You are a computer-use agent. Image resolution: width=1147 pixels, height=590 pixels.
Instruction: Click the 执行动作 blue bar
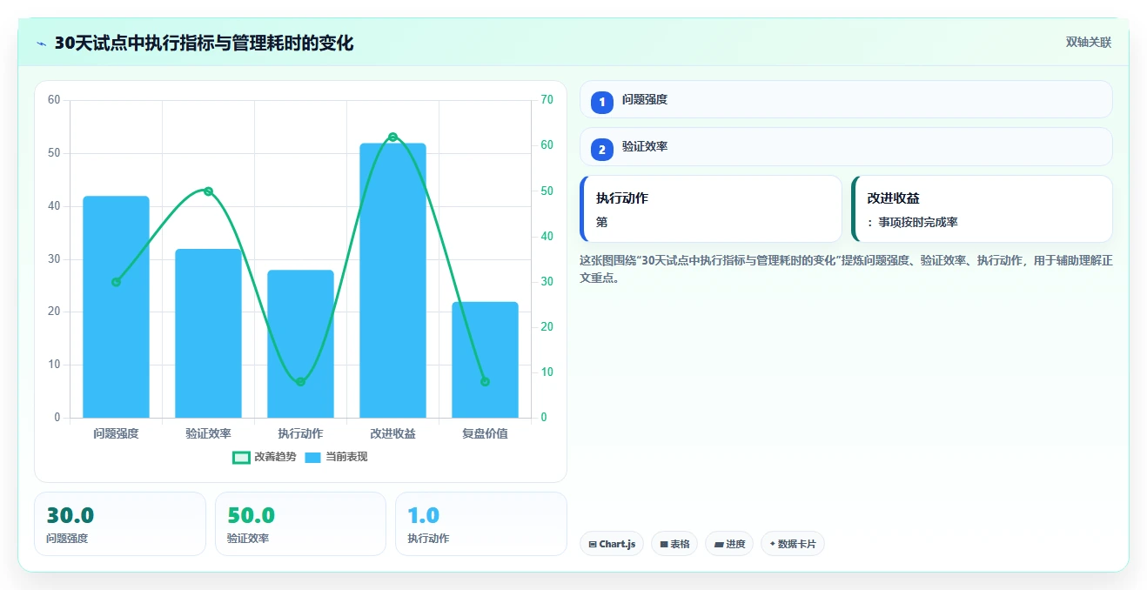tap(300, 344)
